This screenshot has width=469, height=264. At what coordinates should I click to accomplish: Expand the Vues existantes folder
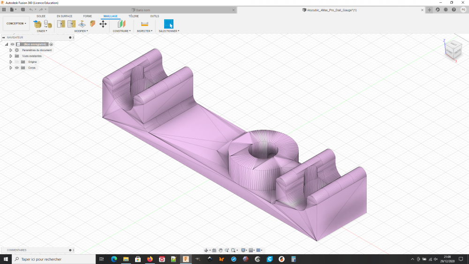[x=11, y=56]
